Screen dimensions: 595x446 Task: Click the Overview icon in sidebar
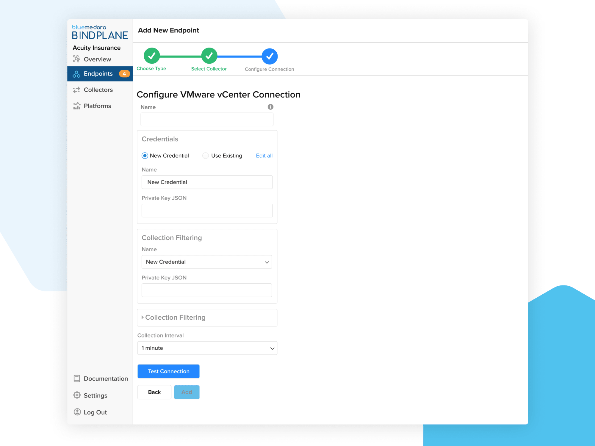click(x=76, y=59)
